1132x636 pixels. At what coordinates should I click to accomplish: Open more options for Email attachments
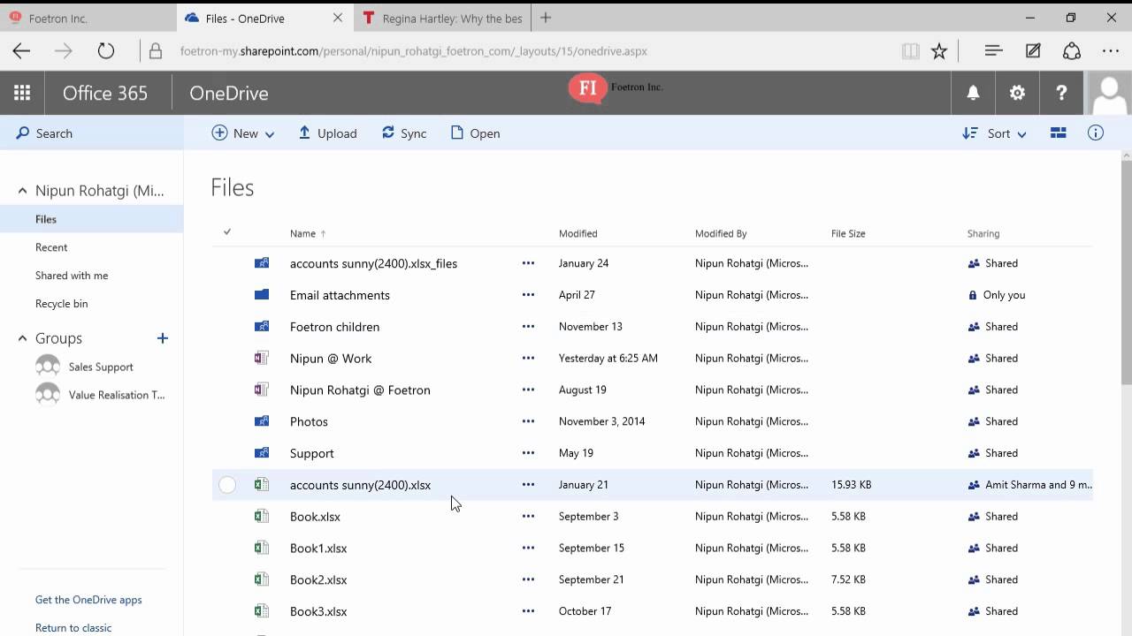528,295
